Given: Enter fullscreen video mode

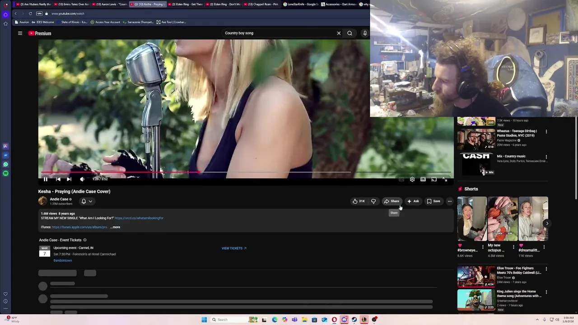Looking at the screenshot, I should [445, 179].
